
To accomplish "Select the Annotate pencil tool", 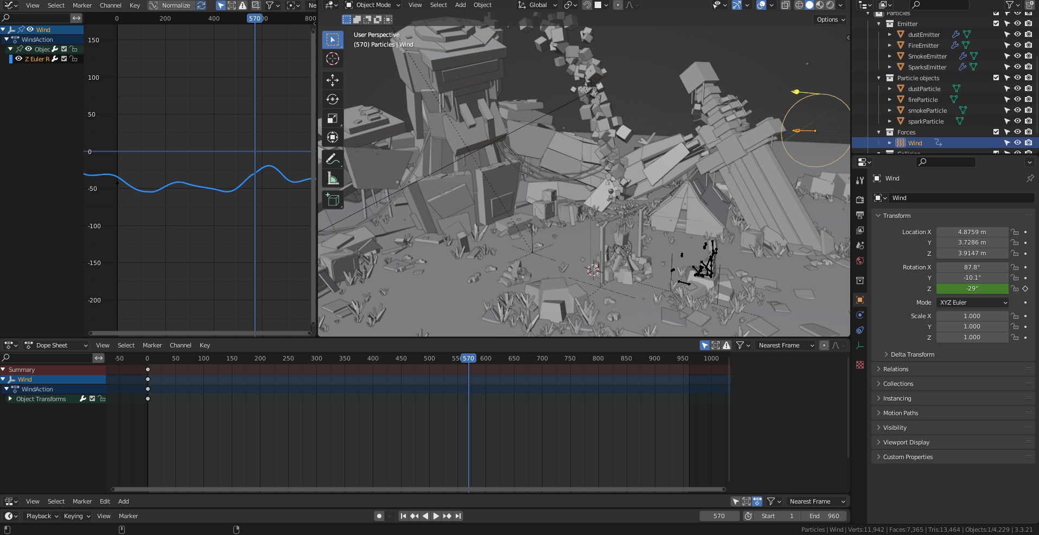I will 333,159.
